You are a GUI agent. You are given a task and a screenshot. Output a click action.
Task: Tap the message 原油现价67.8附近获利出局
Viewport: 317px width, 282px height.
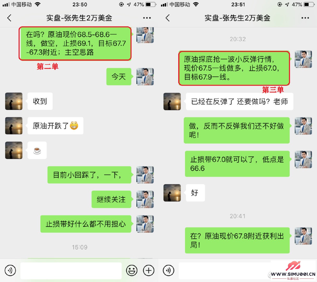point(237,240)
